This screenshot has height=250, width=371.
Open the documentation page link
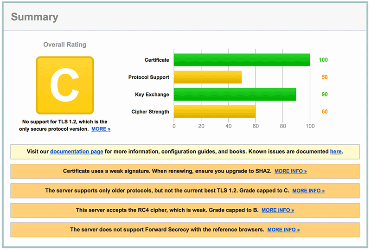[x=77, y=152]
